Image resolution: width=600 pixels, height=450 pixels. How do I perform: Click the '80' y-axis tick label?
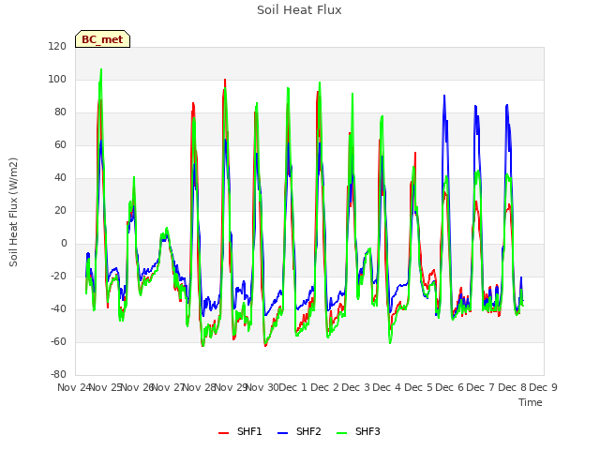point(60,112)
